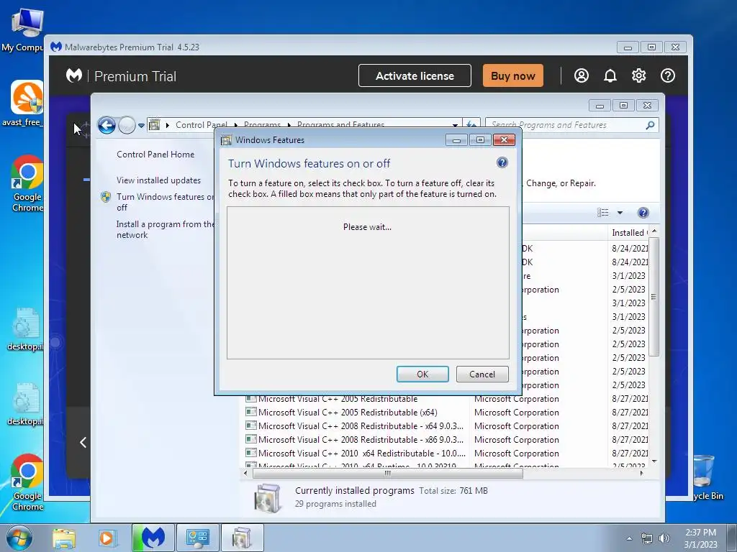Click Activate license button
Image resolution: width=737 pixels, height=552 pixels.
point(415,75)
